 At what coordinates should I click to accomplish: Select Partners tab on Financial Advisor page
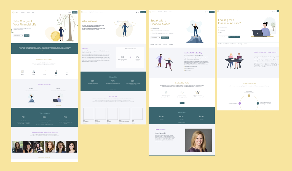[x=245, y=44]
